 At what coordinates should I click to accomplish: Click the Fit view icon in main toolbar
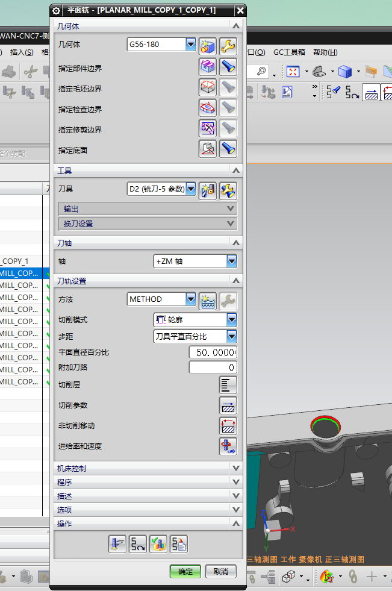point(293,71)
